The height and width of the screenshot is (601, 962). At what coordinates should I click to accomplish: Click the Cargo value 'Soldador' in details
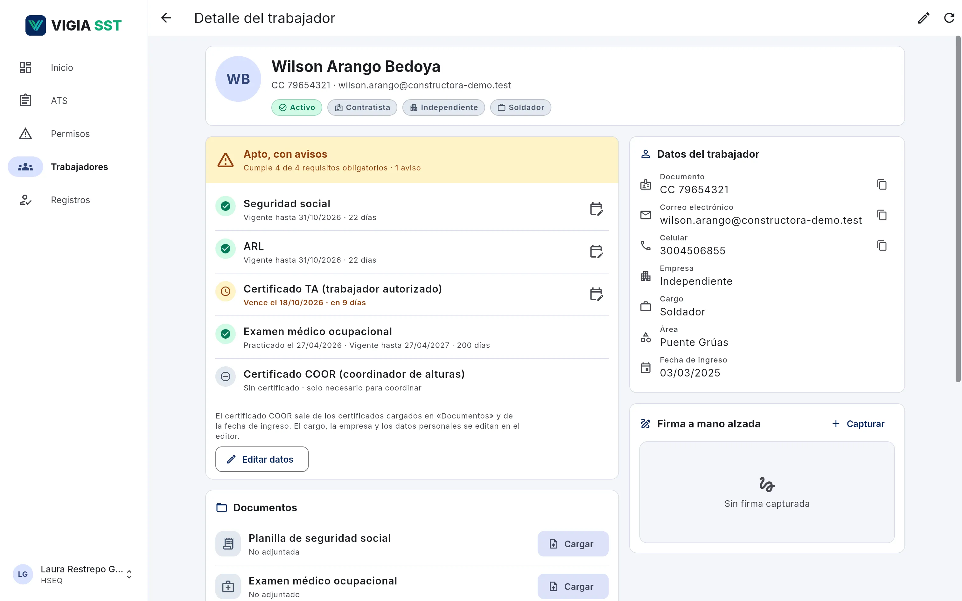(683, 312)
